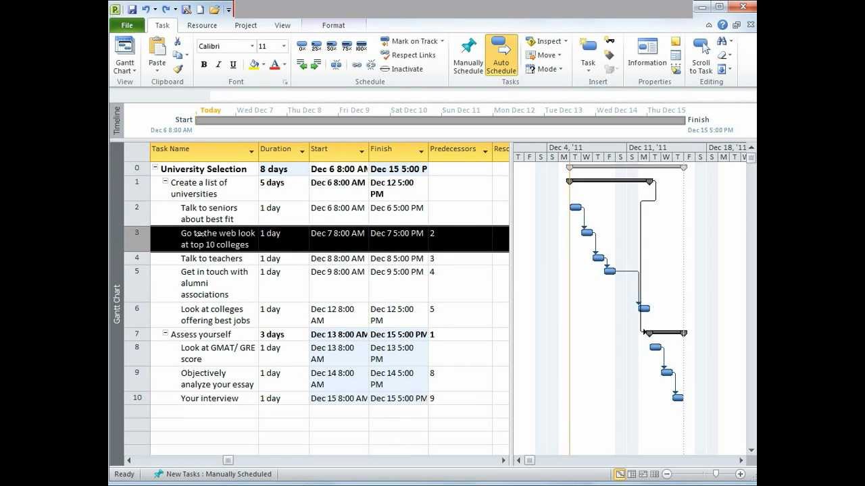The height and width of the screenshot is (486, 865).
Task: Open the task Information dialog
Action: (647, 54)
